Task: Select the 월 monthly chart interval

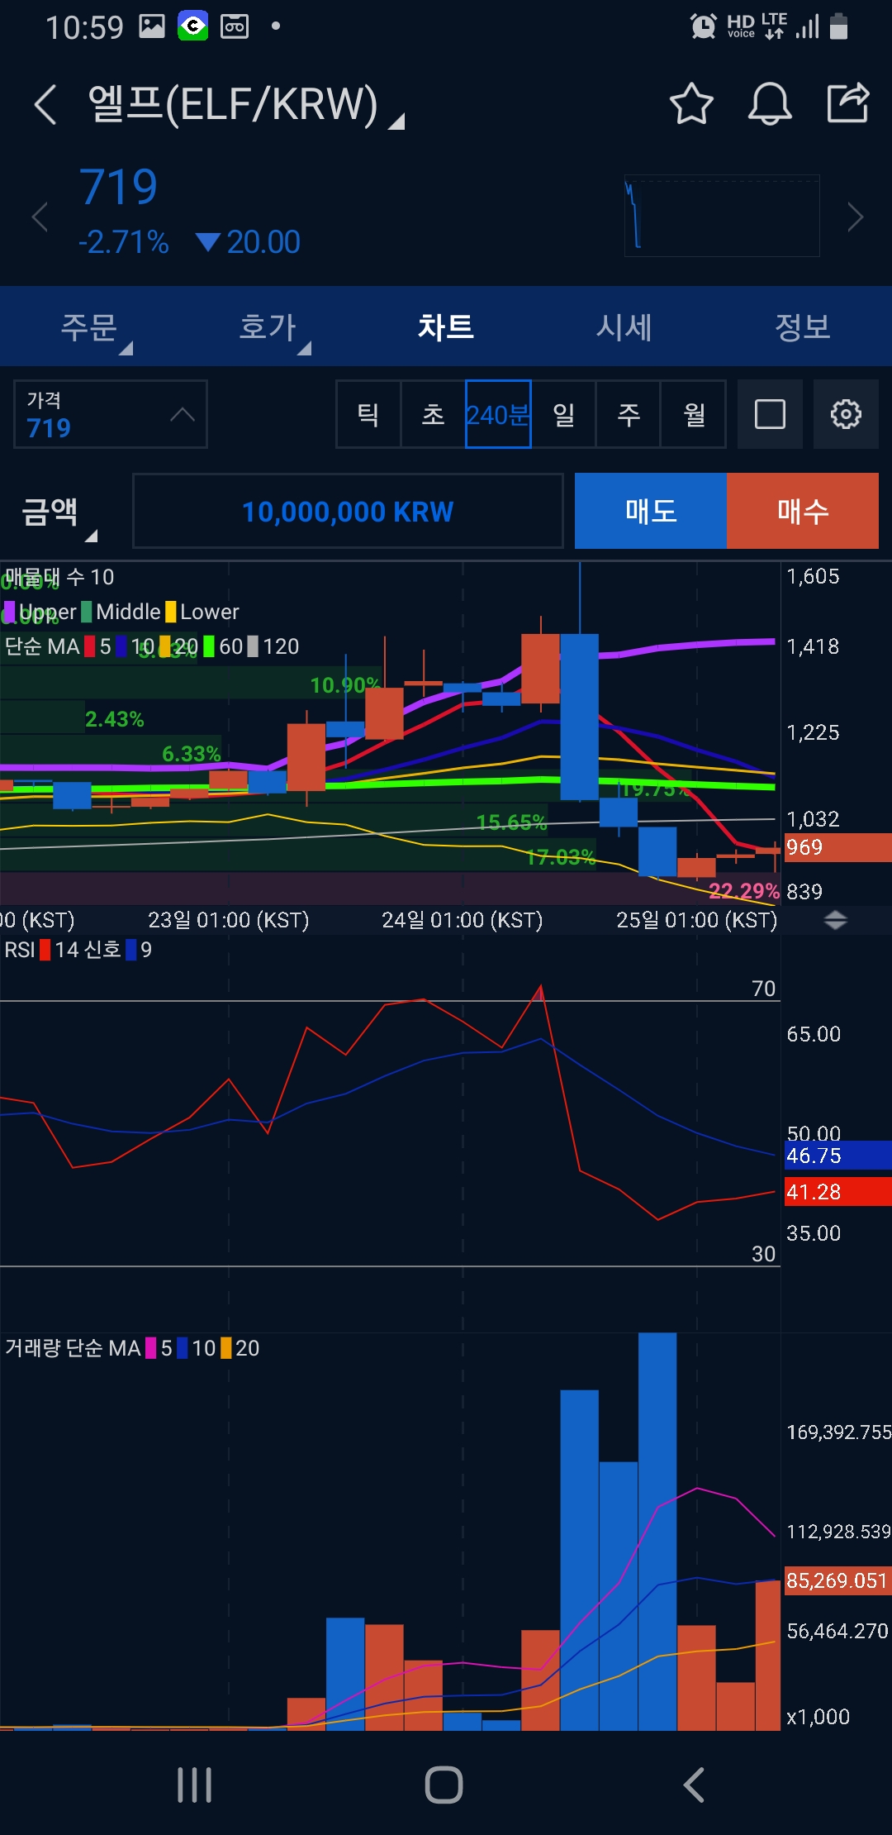Action: point(694,414)
